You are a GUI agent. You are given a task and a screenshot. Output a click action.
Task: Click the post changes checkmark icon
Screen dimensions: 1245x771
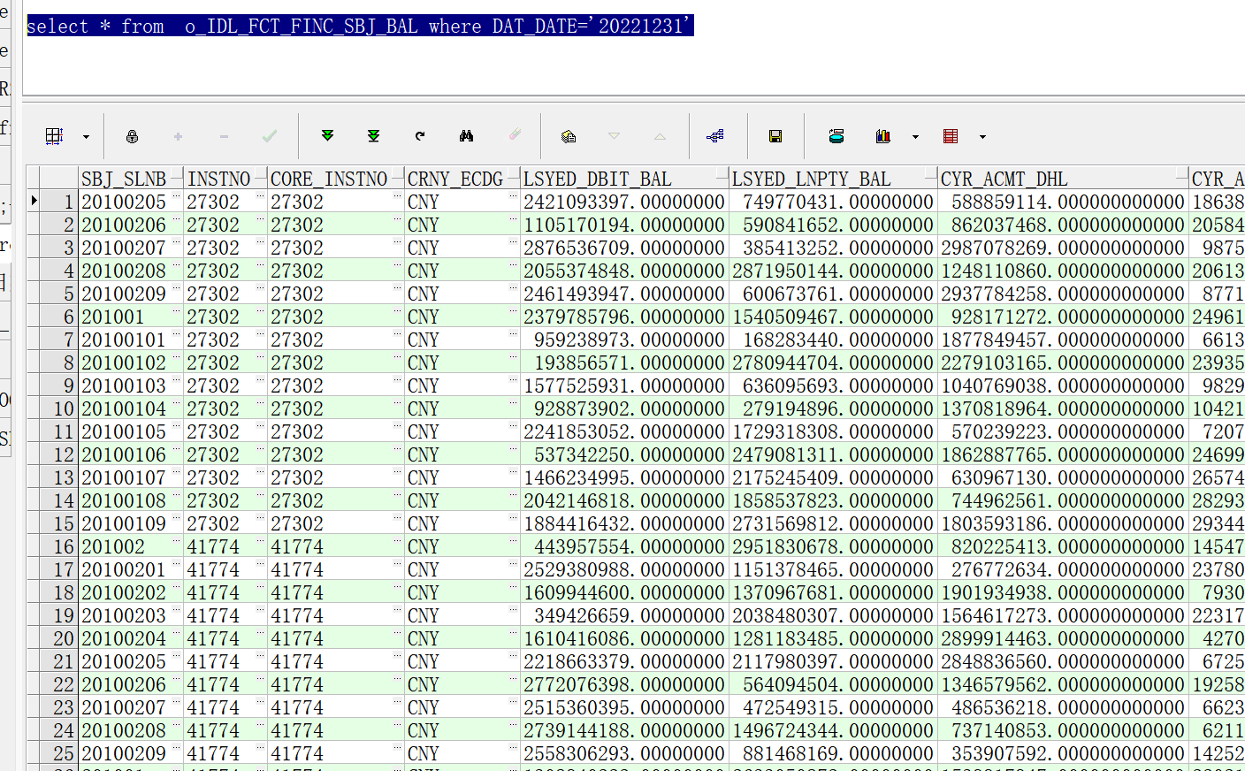click(270, 136)
